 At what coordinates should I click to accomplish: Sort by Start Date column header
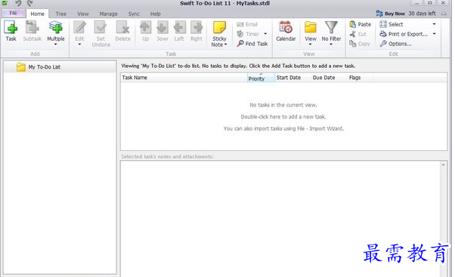(x=293, y=78)
